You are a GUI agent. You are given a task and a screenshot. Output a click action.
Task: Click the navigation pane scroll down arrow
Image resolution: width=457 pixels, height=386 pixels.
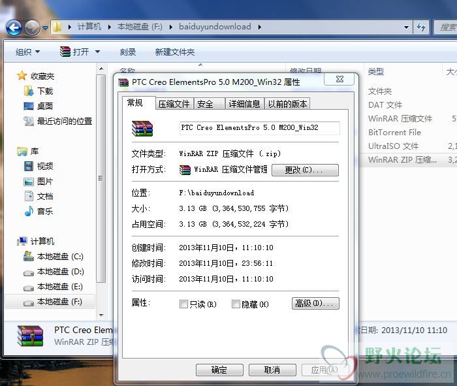(101, 315)
